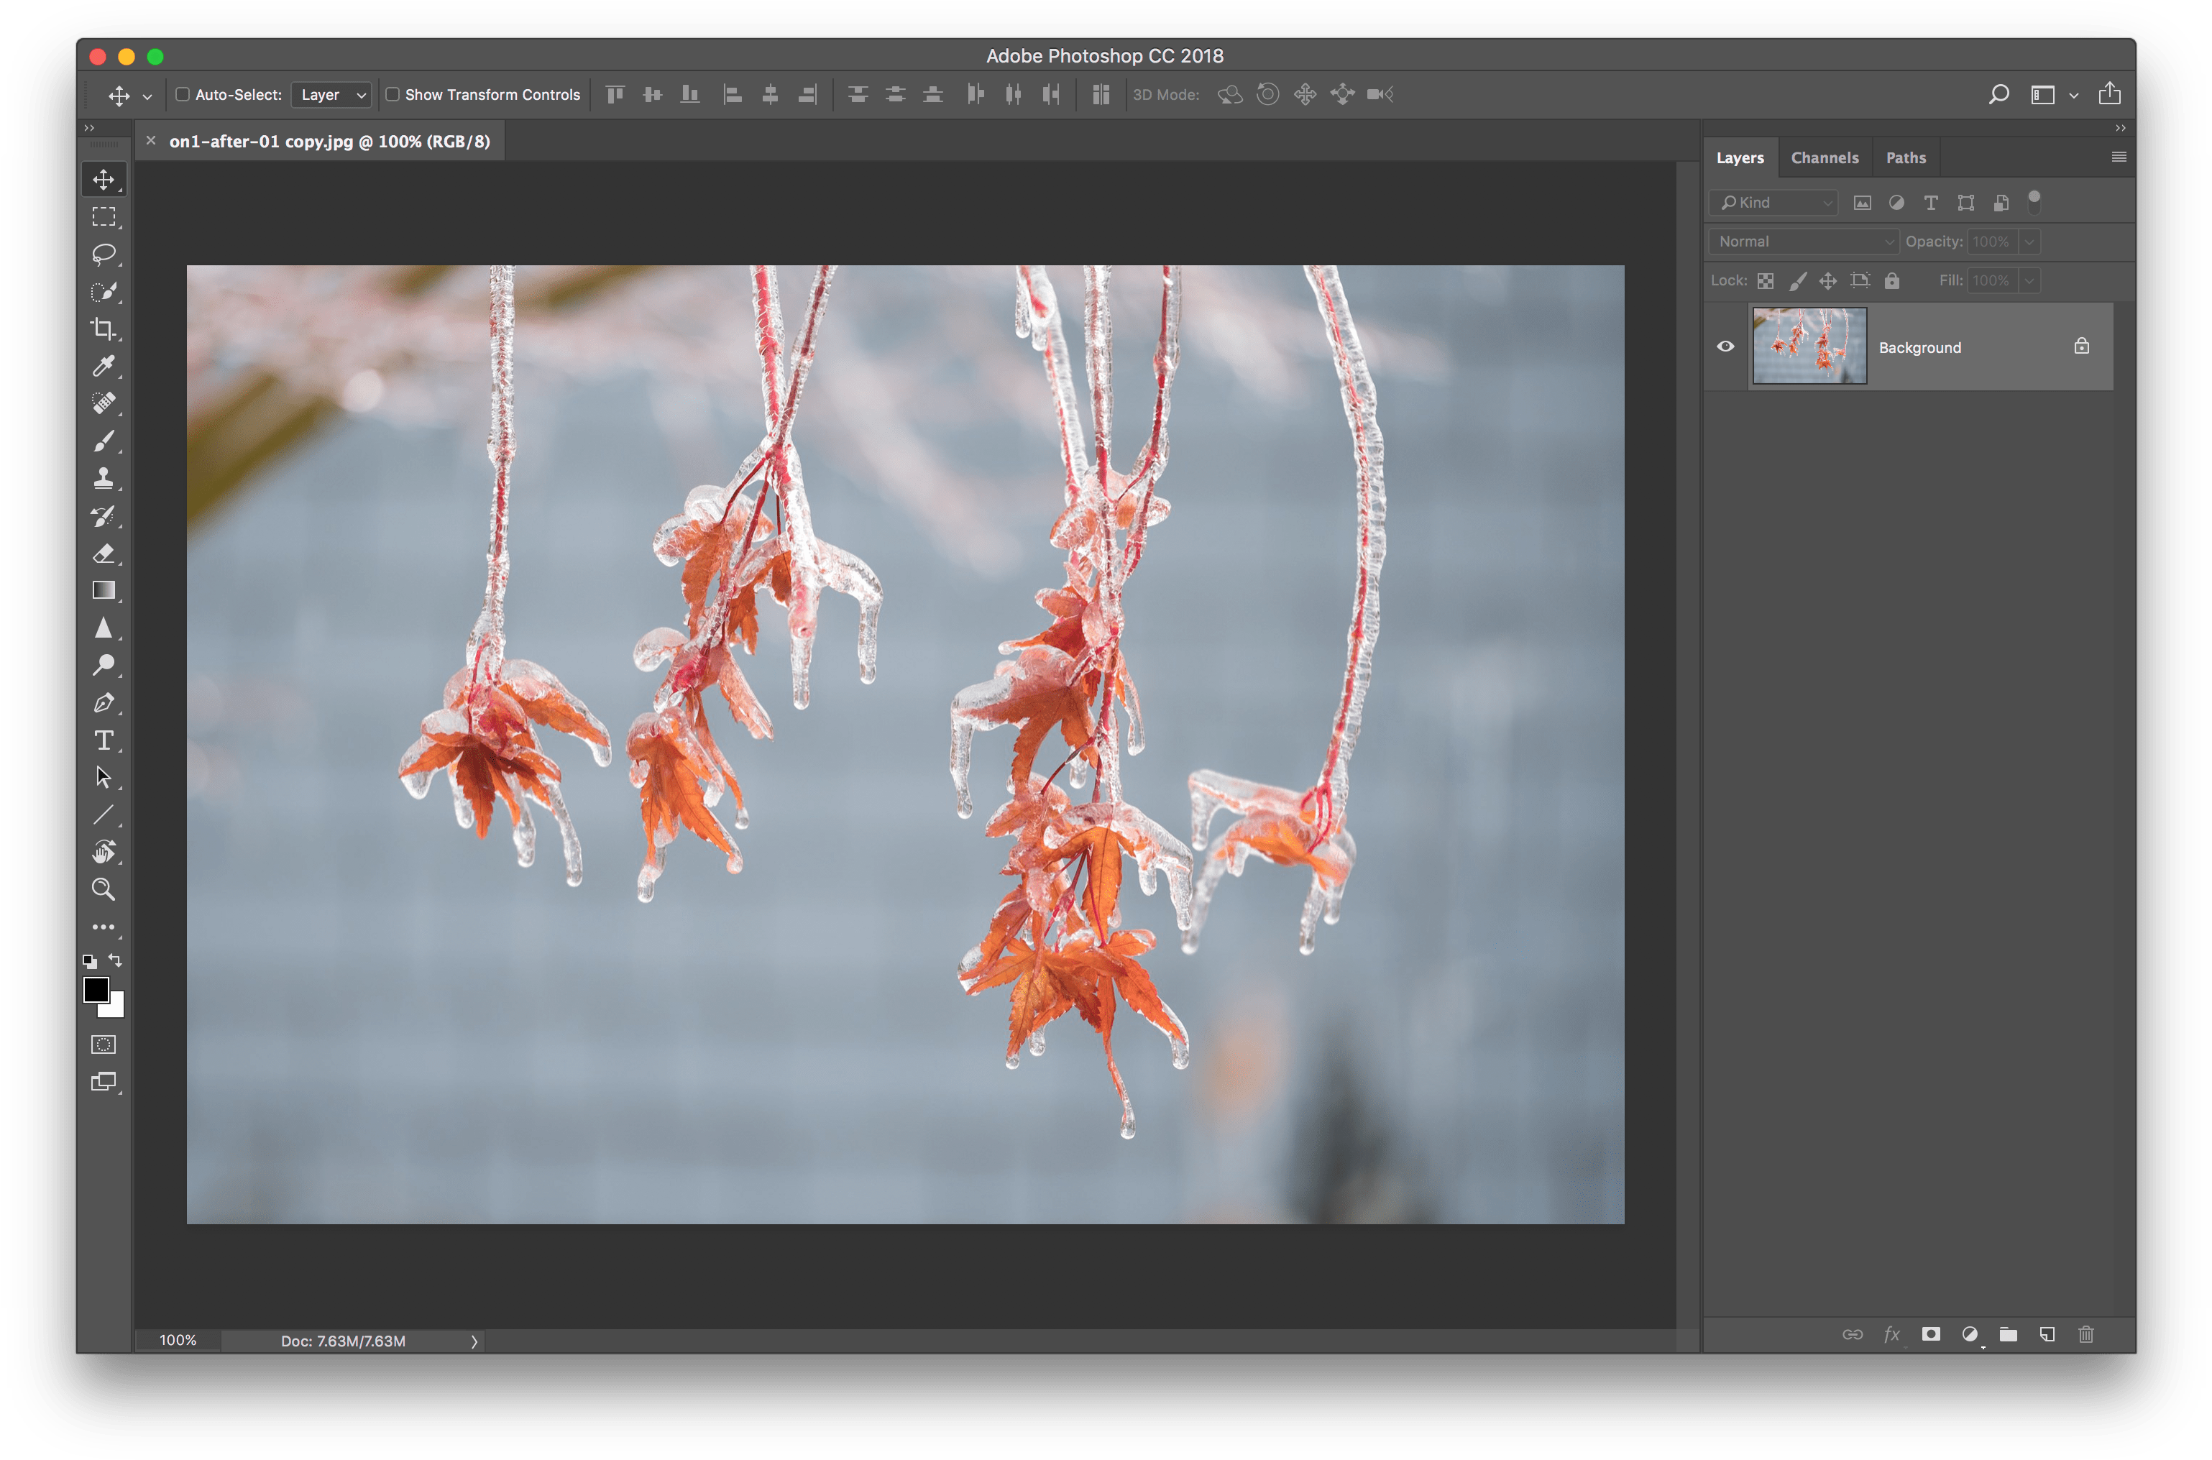Image resolution: width=2212 pixels, height=1460 pixels.
Task: Choose the Eyedropper tool
Action: pyautogui.click(x=104, y=366)
